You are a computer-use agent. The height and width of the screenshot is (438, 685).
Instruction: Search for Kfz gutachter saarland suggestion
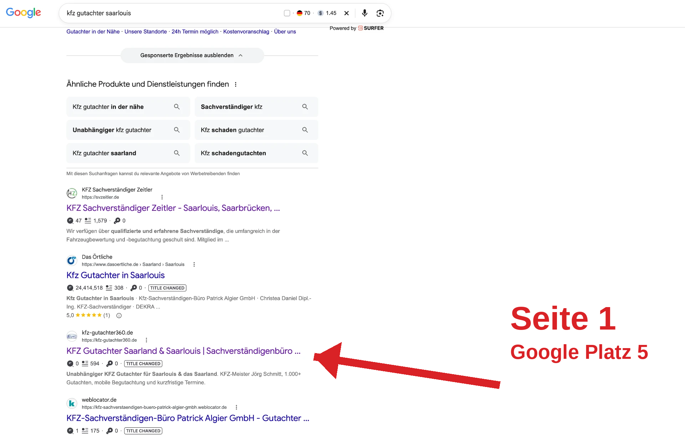(x=128, y=153)
